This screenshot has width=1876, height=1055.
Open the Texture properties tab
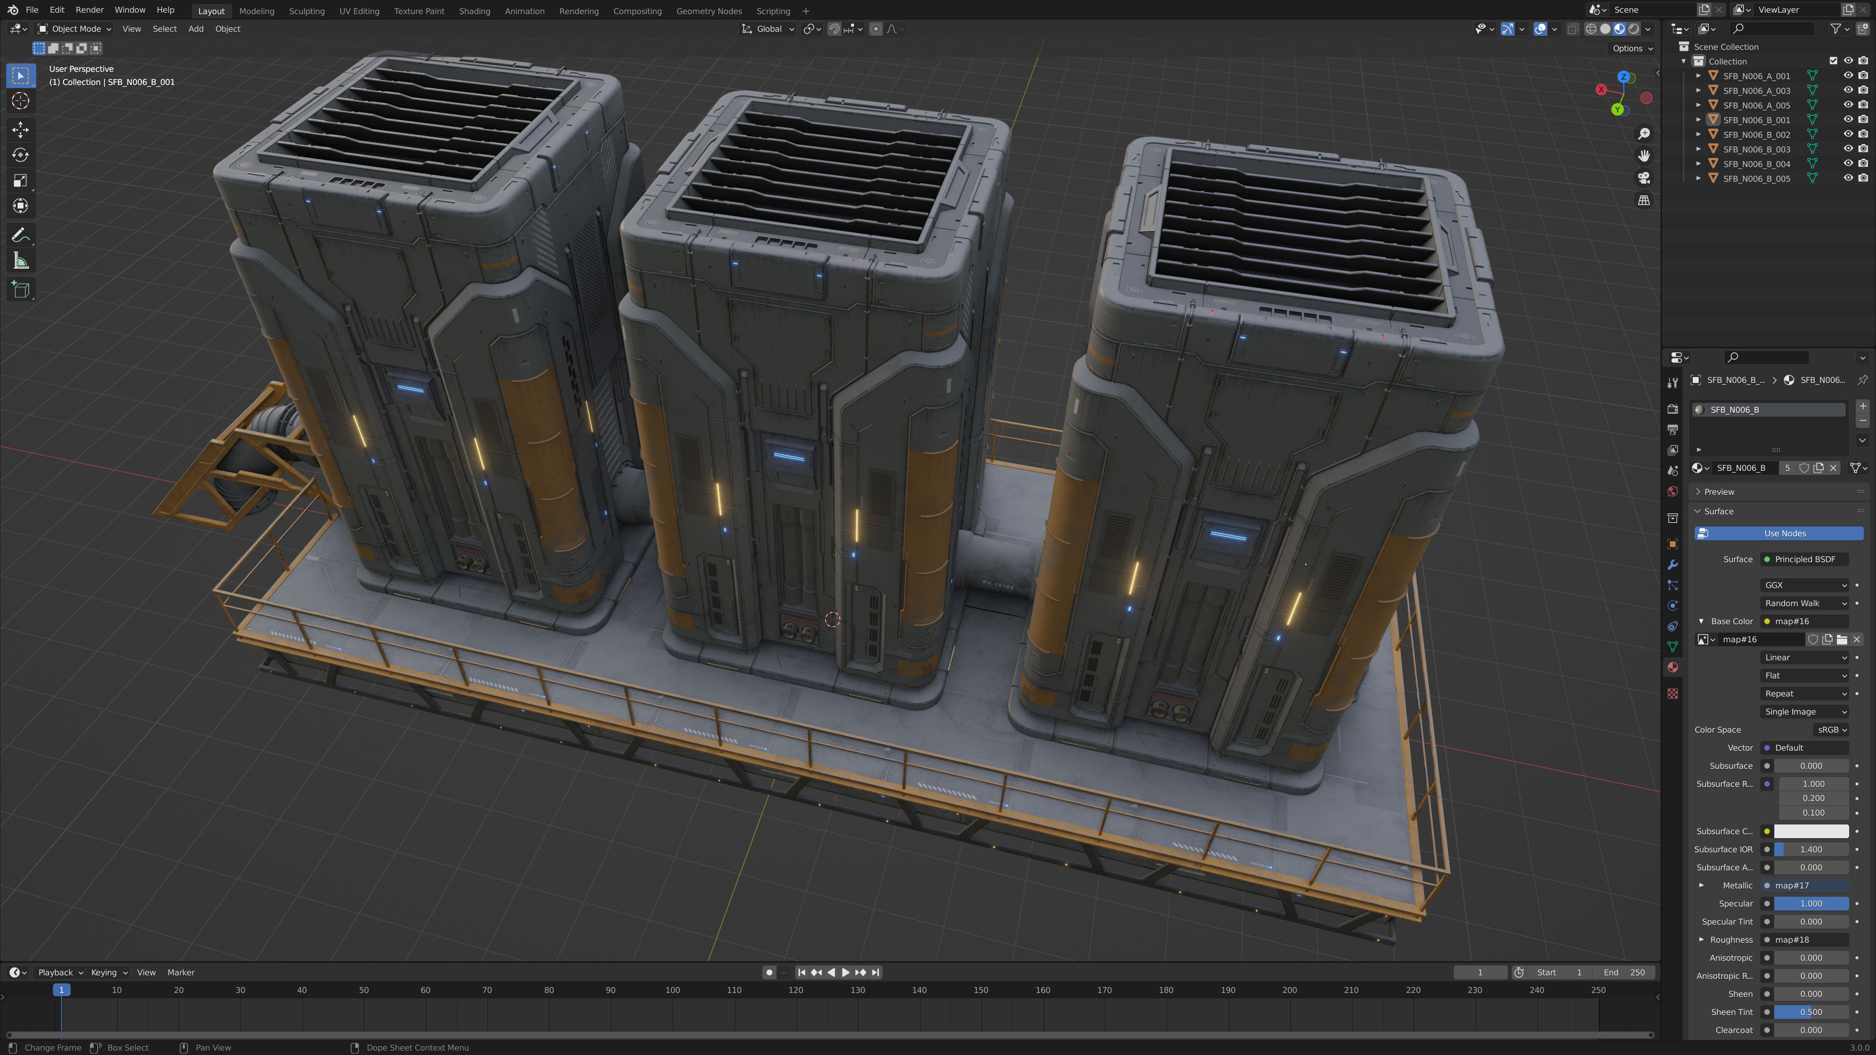pyautogui.click(x=1673, y=694)
